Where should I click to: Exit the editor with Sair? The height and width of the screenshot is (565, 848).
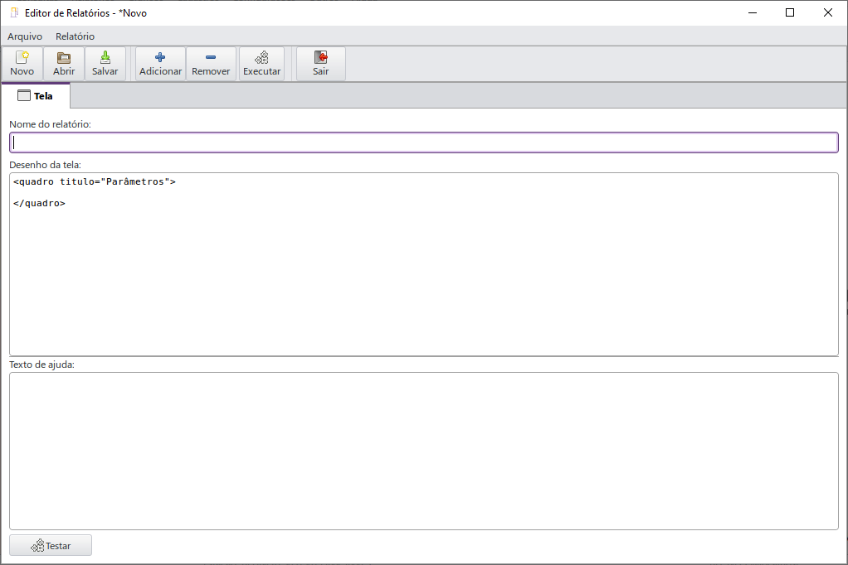(321, 64)
